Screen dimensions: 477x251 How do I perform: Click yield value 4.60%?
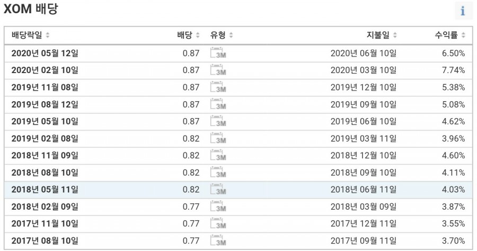(x=453, y=155)
